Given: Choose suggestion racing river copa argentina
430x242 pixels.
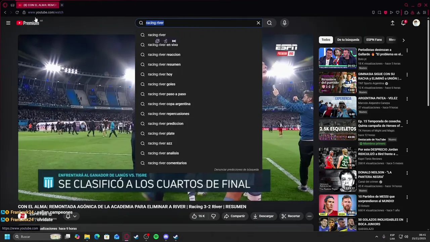Looking at the screenshot, I should pos(199,104).
